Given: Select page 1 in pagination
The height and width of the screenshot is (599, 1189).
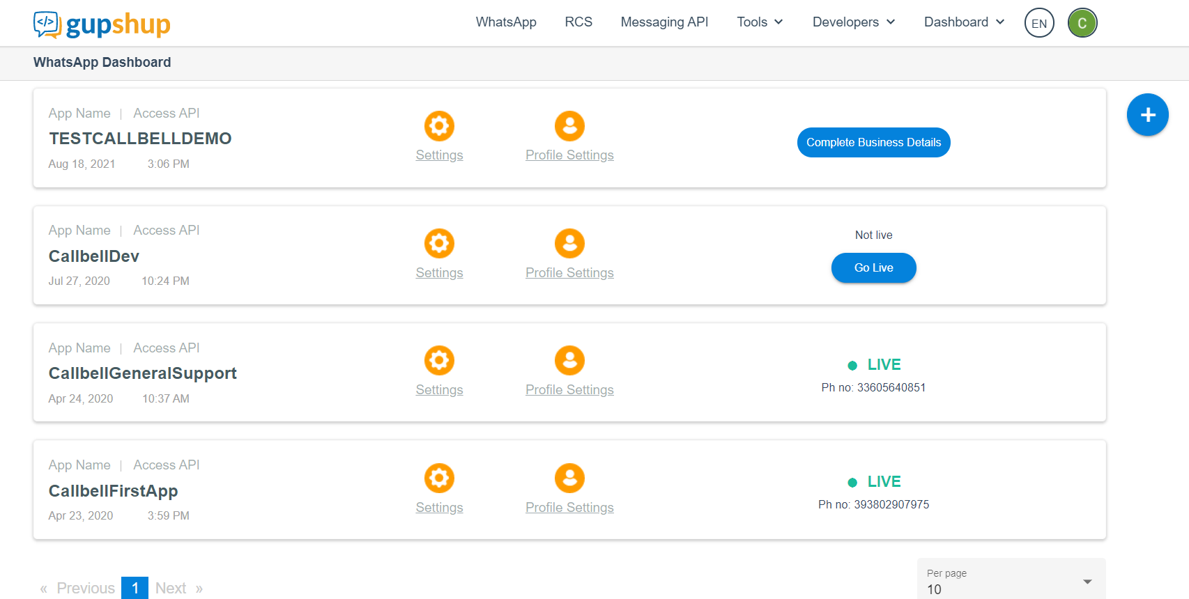Looking at the screenshot, I should click(x=135, y=589).
